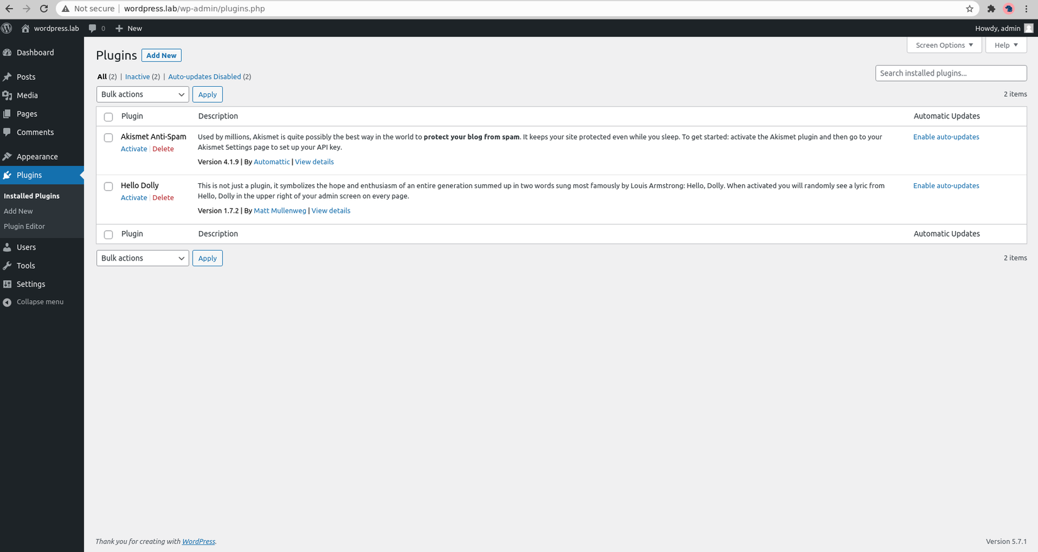Click the browser profile avatar icon
The height and width of the screenshot is (552, 1038).
click(x=1009, y=9)
